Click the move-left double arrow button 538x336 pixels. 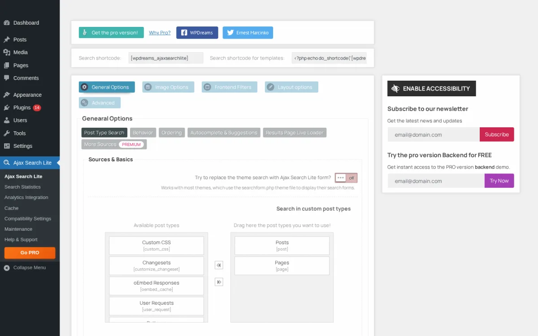(219, 265)
